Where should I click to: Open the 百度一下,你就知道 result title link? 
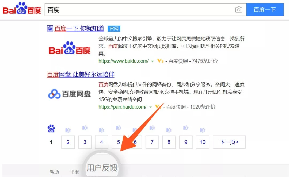pyautogui.click(x=79, y=28)
